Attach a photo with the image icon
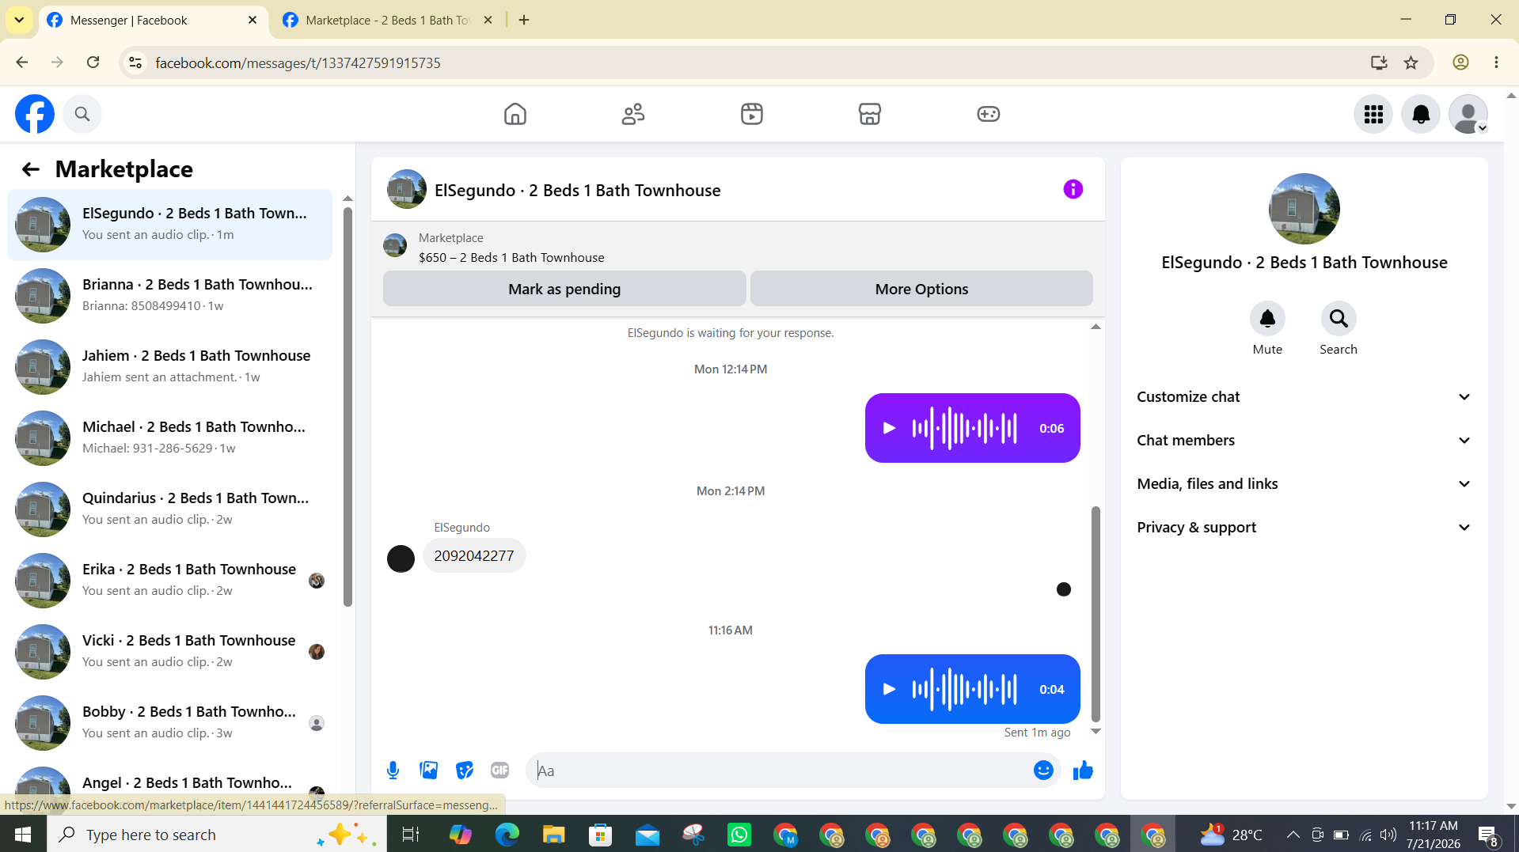 coord(428,771)
